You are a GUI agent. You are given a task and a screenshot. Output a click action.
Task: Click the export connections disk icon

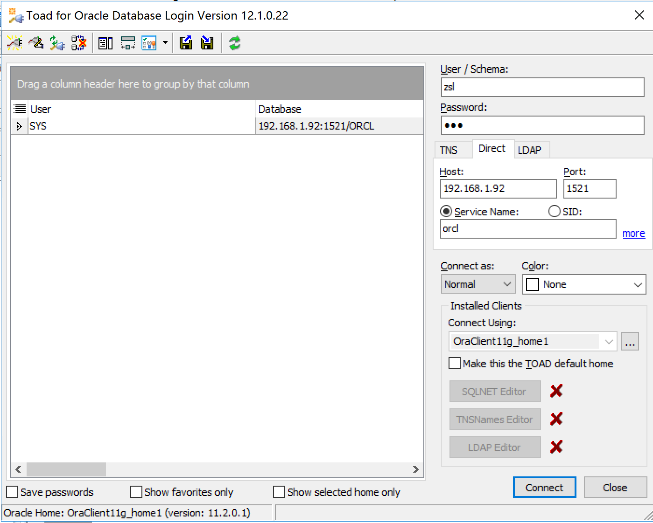pos(186,43)
